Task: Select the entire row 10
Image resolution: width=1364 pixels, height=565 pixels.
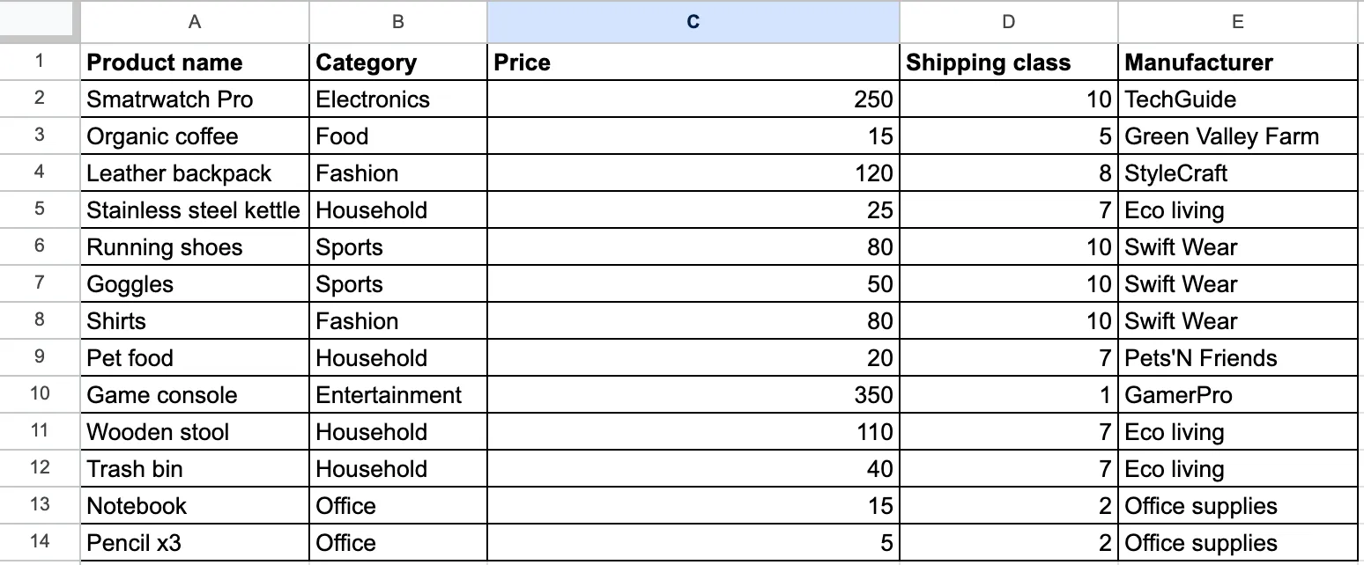Action: coord(40,394)
